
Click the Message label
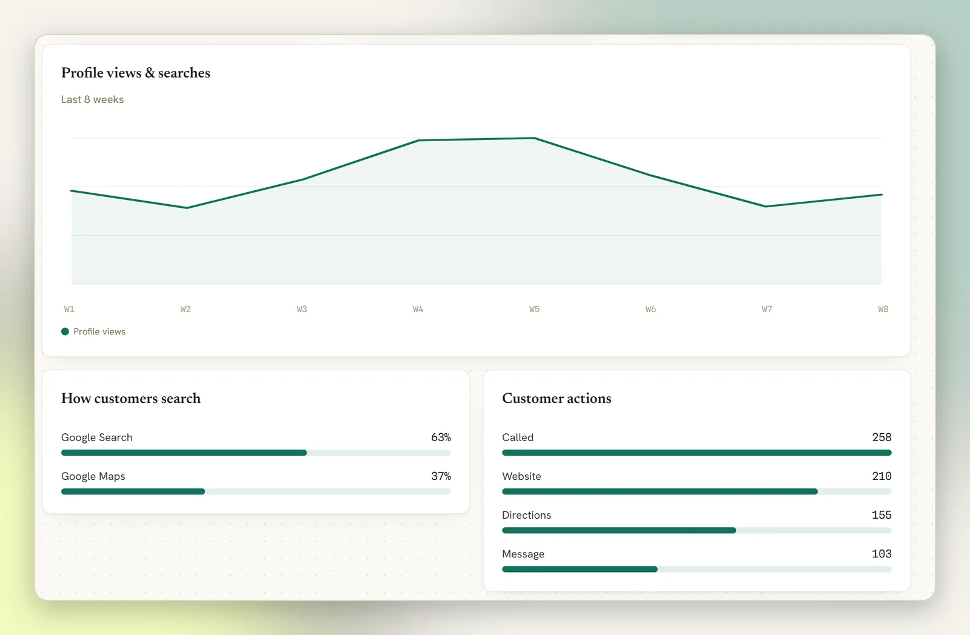coord(523,554)
